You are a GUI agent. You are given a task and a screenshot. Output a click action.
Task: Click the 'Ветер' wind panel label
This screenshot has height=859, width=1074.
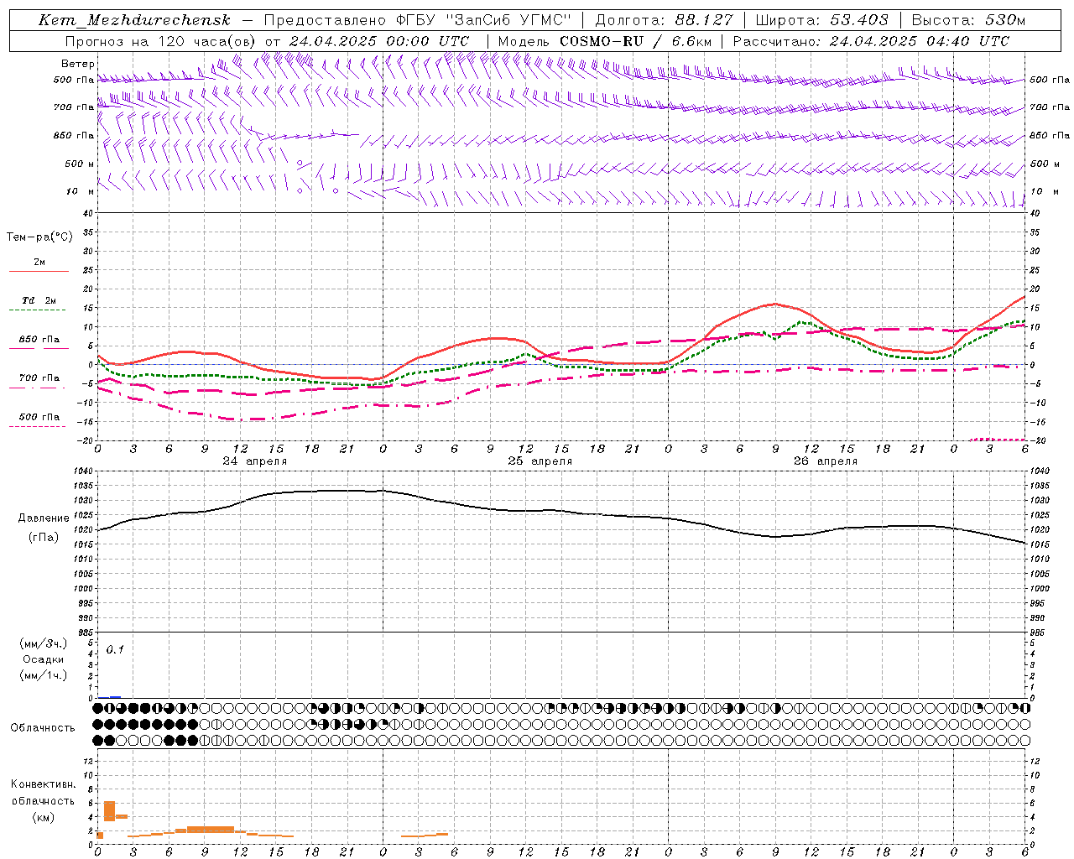pos(78,64)
